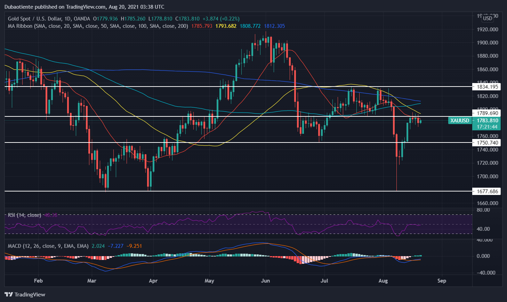Click the MACD line value -7.227
The height and width of the screenshot is (302, 507).
[x=115, y=246]
